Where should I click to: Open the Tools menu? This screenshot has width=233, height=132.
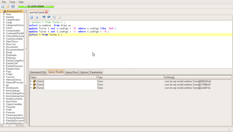[x=12, y=2]
